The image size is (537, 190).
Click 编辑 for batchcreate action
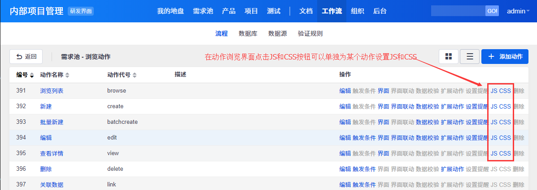click(x=345, y=122)
